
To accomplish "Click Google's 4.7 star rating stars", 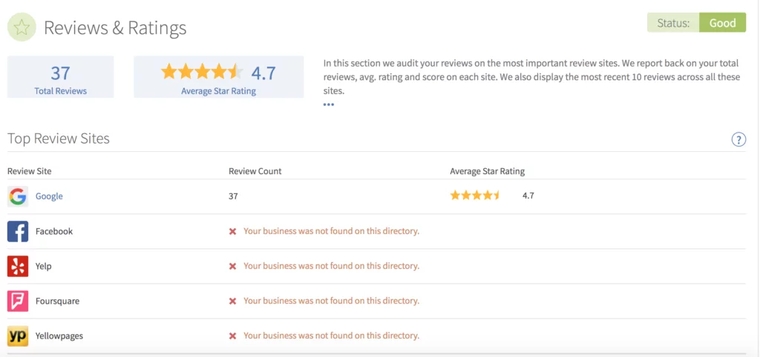I will click(475, 196).
